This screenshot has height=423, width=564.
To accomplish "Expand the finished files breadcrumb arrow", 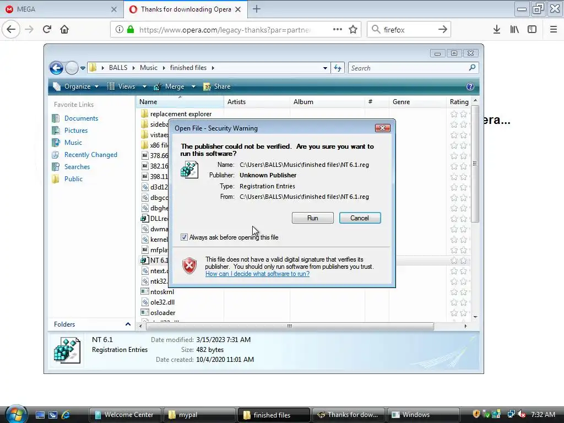I will pyautogui.click(x=213, y=68).
